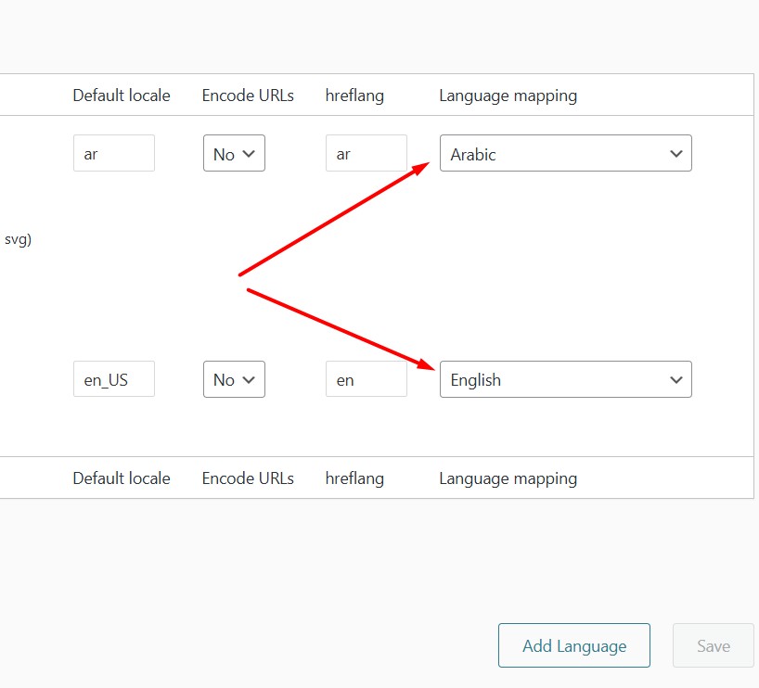Viewport: 759px width, 688px height.
Task: Focus the 'en_US' default locale field
Action: (114, 379)
